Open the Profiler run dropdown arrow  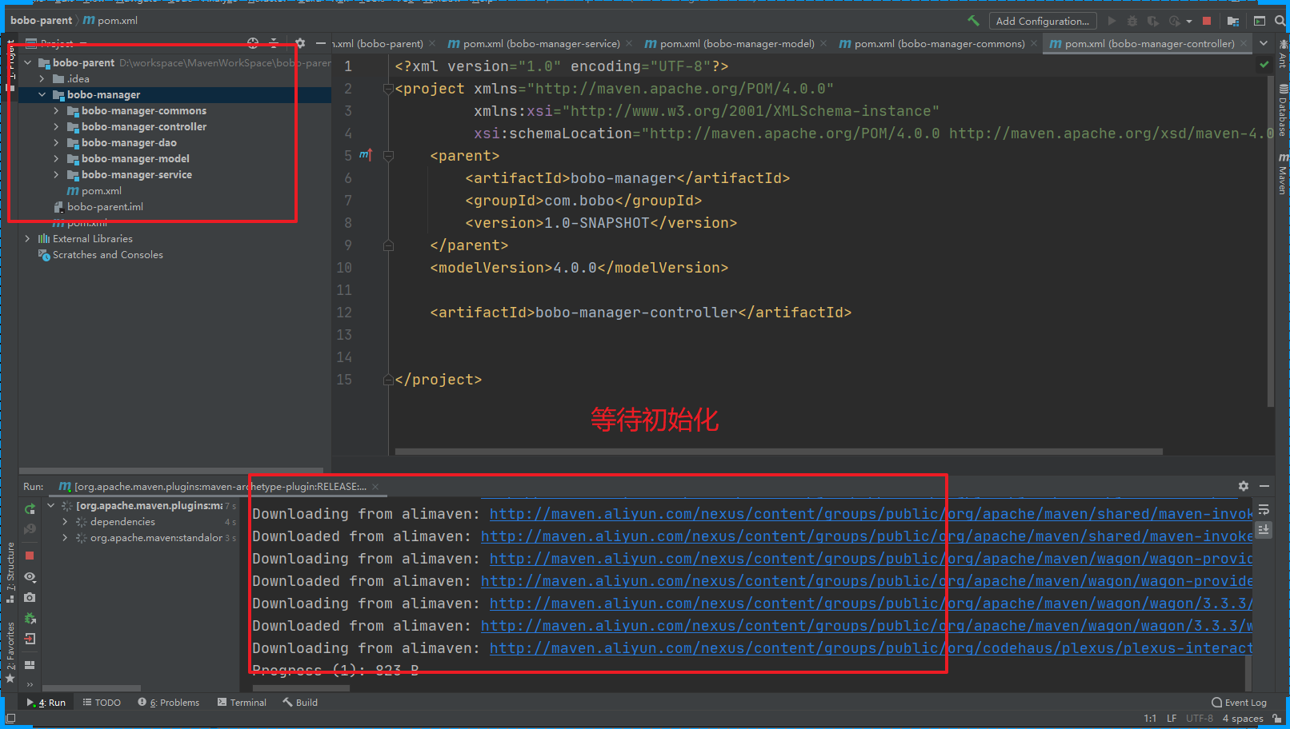(x=1189, y=22)
